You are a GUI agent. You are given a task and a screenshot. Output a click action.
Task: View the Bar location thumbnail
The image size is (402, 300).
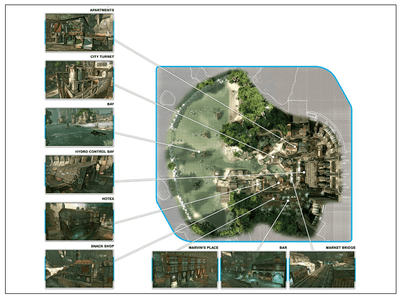click(254, 270)
